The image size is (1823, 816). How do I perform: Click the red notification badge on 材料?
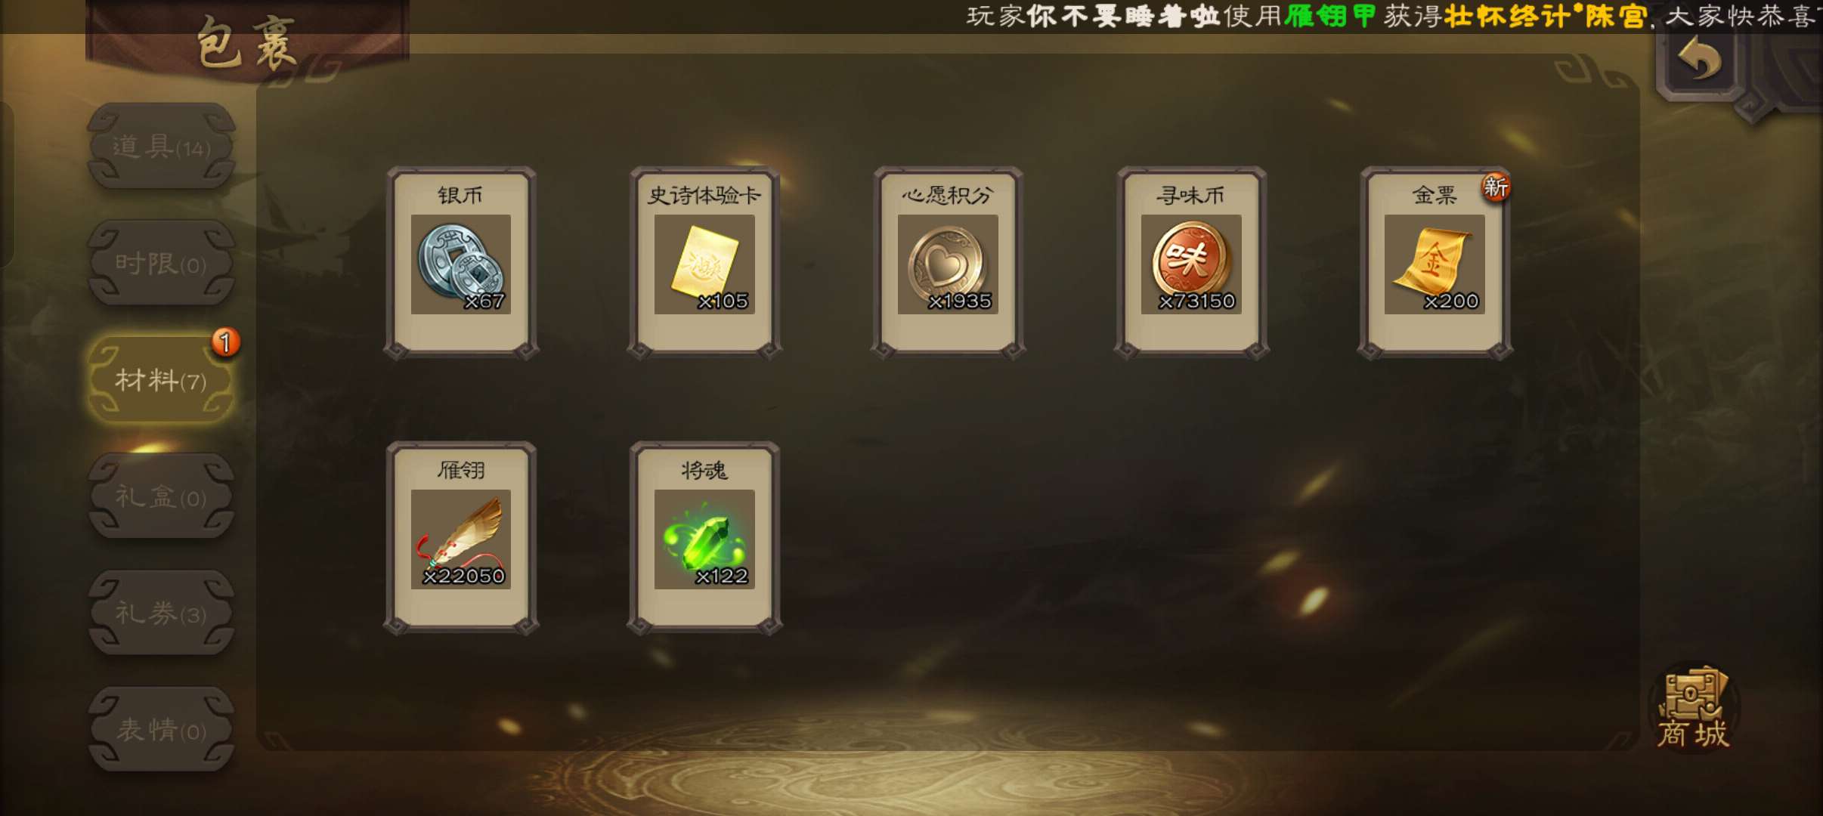tap(225, 342)
